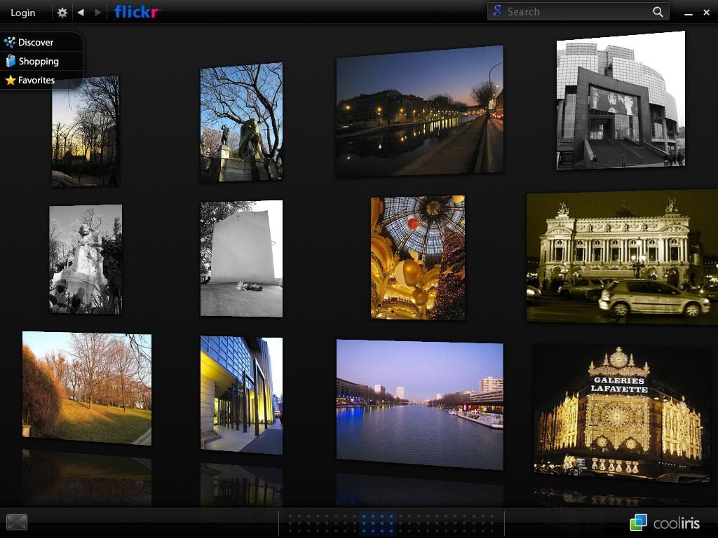718x538 pixels.
Task: Open the settings gear icon
Action: coord(62,13)
